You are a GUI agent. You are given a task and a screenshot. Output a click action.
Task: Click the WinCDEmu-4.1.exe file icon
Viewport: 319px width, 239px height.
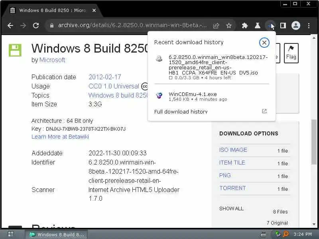(x=159, y=95)
